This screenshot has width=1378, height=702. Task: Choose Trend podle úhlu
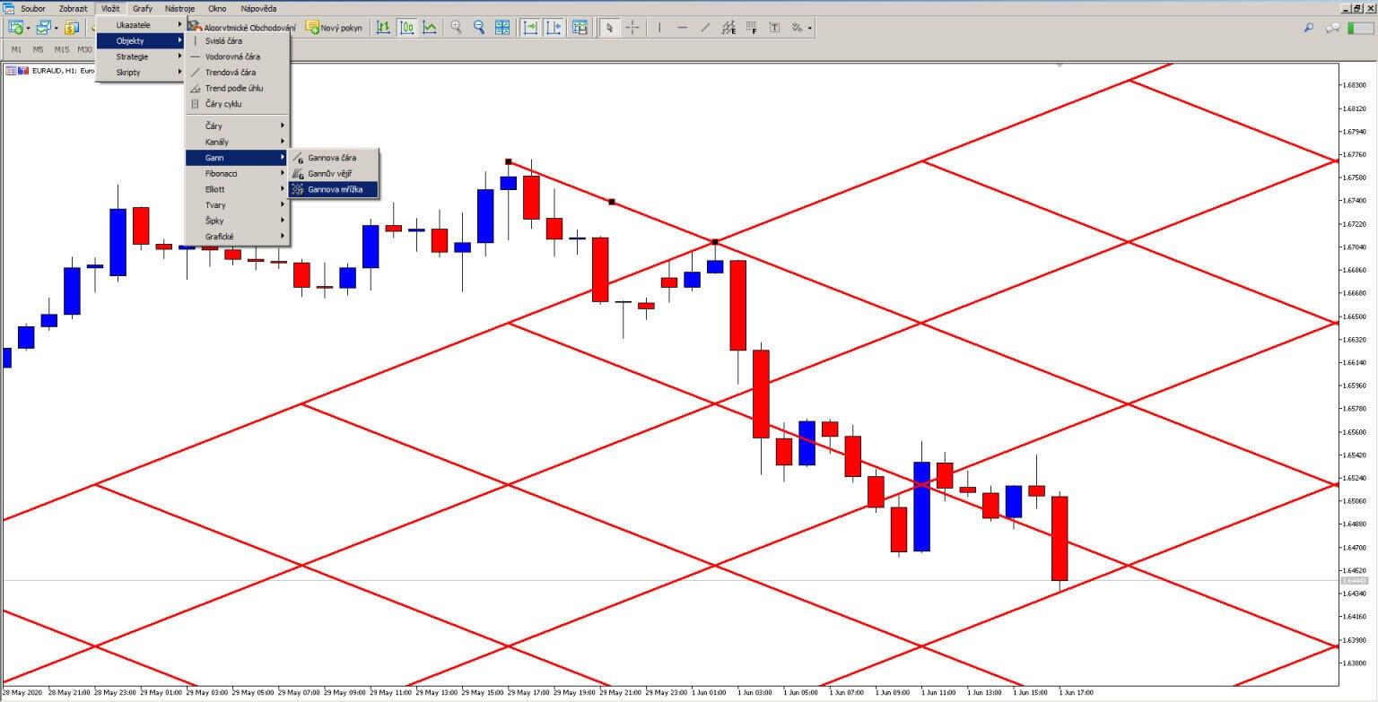click(x=237, y=88)
